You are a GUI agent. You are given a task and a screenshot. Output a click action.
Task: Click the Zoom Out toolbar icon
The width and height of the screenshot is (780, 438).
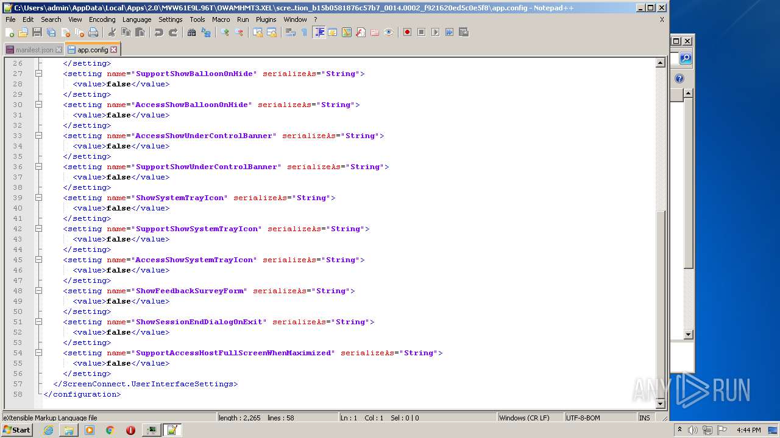pos(239,32)
